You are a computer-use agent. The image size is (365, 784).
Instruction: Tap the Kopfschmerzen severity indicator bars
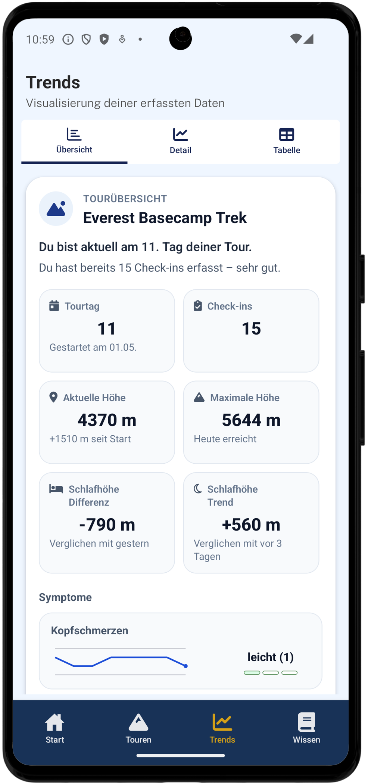coord(271,673)
